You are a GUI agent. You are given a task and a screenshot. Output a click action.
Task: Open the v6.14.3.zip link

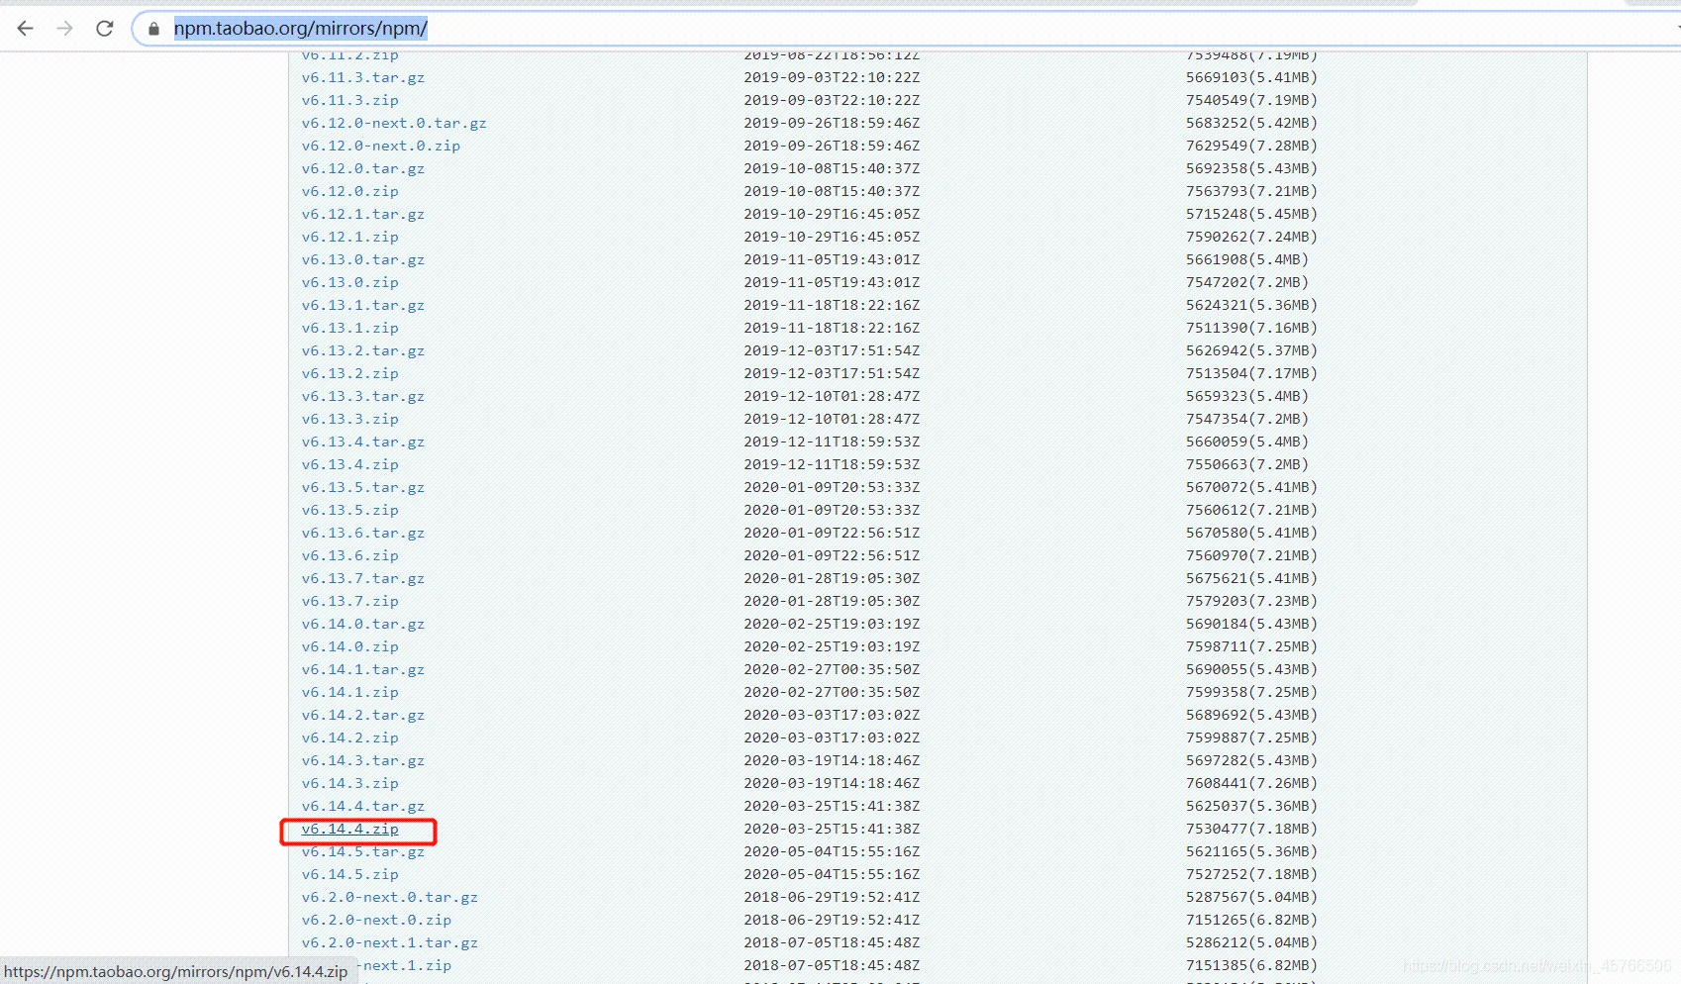click(350, 784)
